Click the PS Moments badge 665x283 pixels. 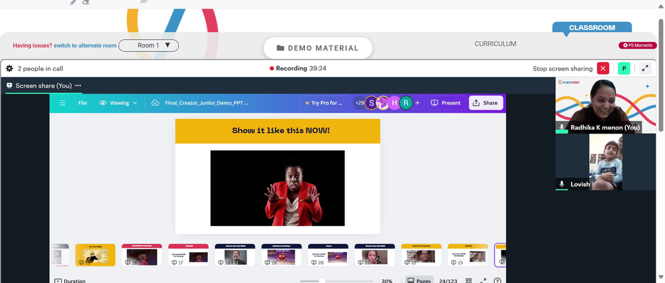pyautogui.click(x=638, y=45)
